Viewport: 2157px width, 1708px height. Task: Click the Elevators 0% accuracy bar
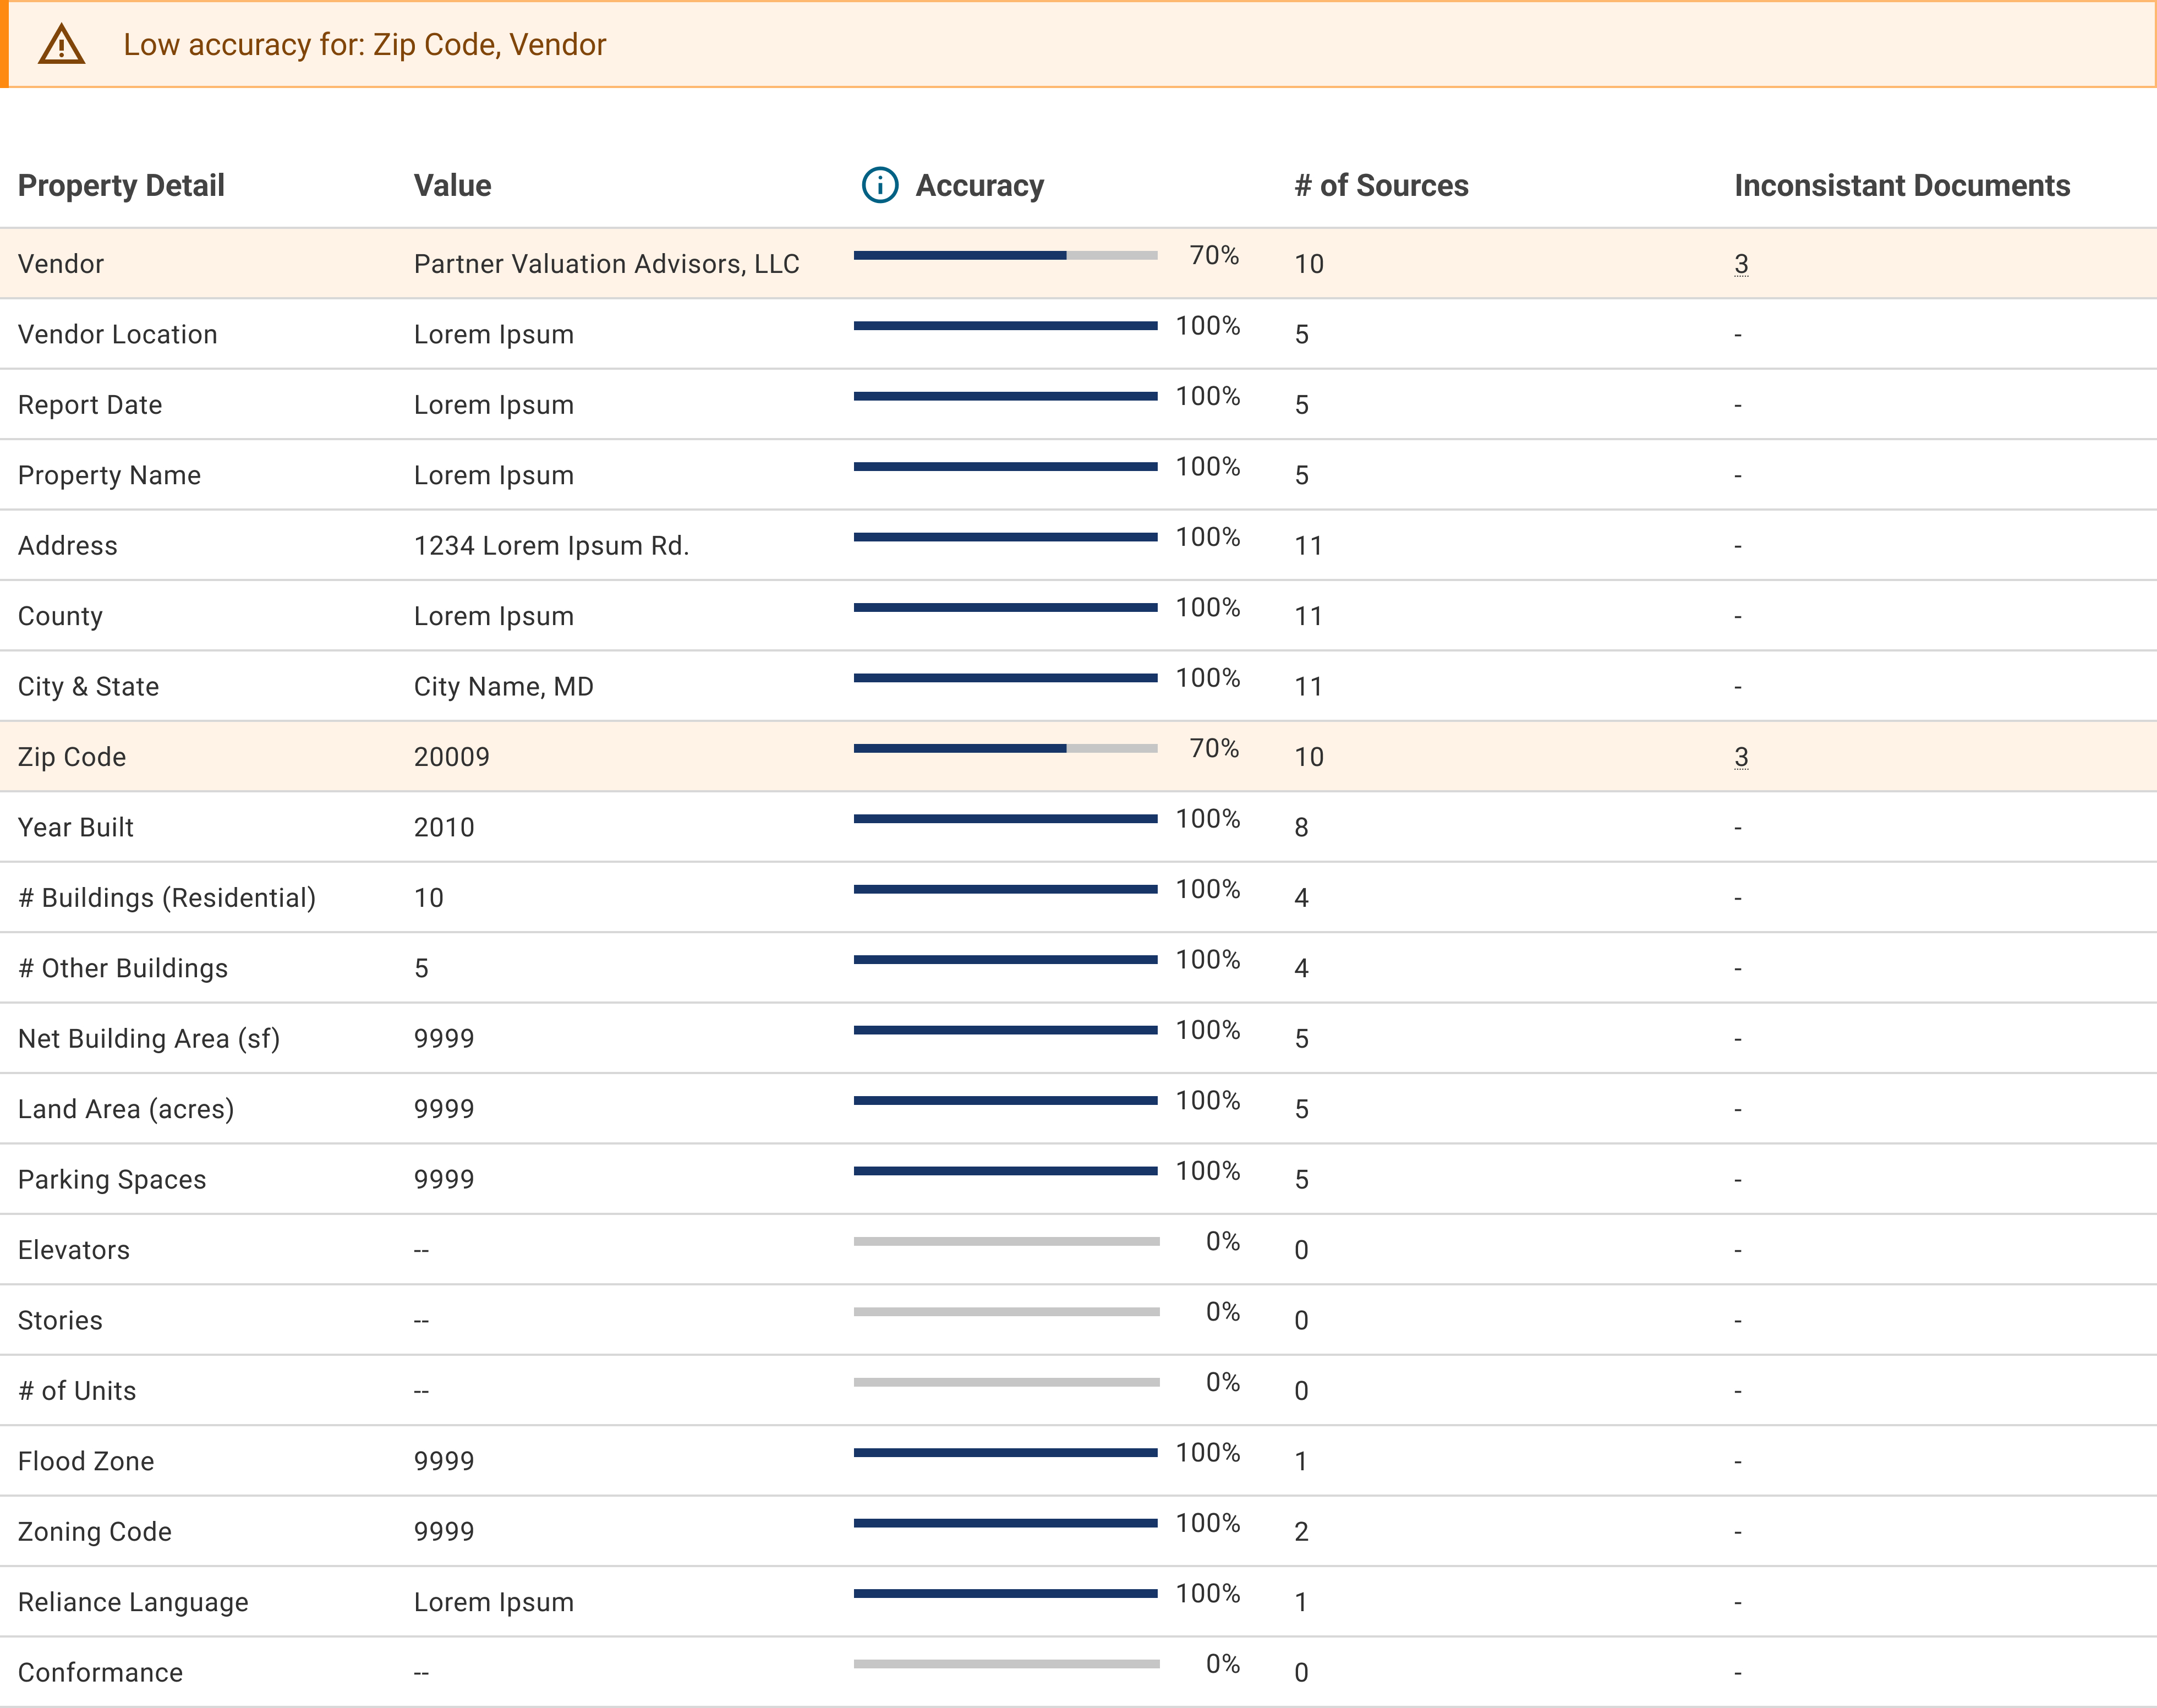(x=1006, y=1241)
